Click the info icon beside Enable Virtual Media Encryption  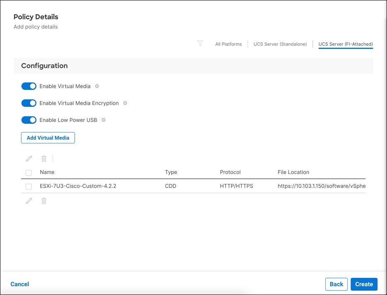point(125,103)
